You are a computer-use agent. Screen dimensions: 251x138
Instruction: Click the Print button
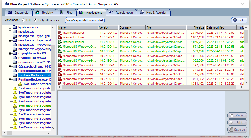pos(237,122)
